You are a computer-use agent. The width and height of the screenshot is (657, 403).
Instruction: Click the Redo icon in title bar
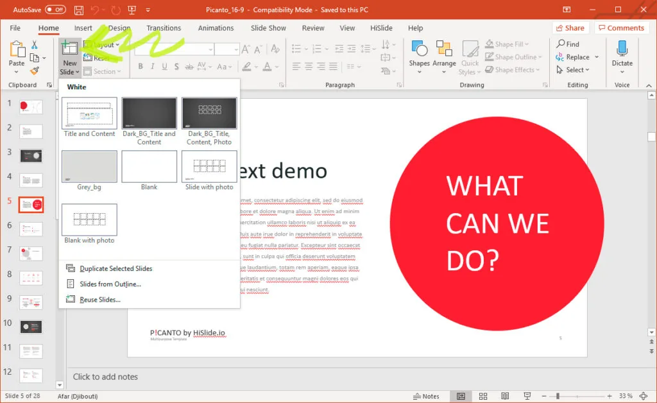click(x=116, y=10)
